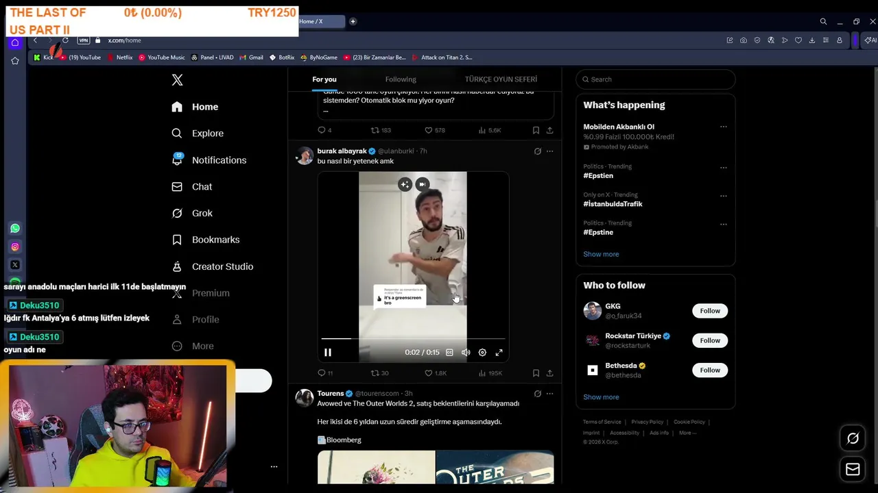
Task: Repost the post with 183 reposts
Action: coord(381,130)
